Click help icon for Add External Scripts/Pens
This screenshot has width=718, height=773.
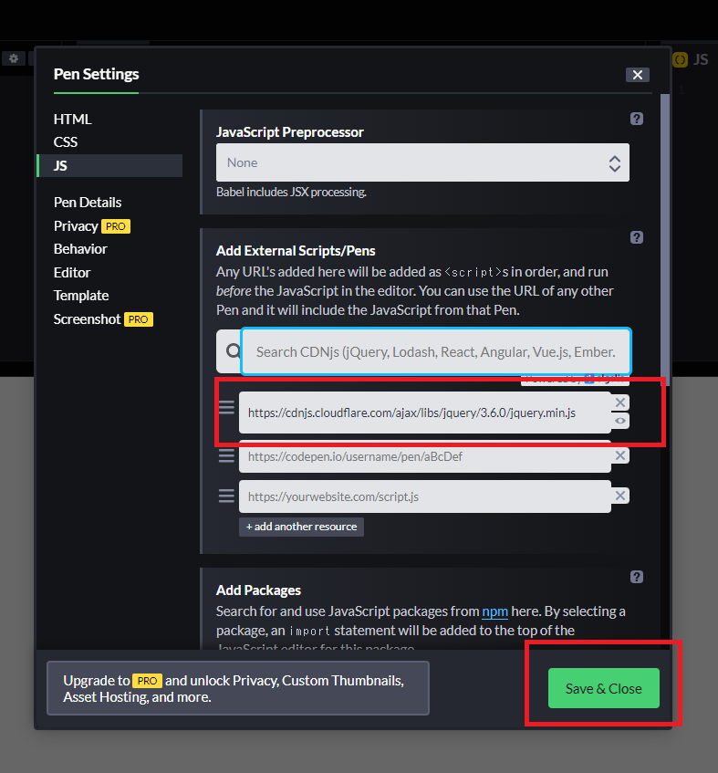[637, 237]
